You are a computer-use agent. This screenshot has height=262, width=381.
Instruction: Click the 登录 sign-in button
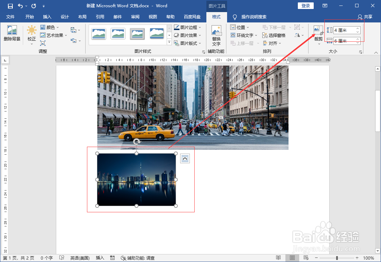click(305, 6)
